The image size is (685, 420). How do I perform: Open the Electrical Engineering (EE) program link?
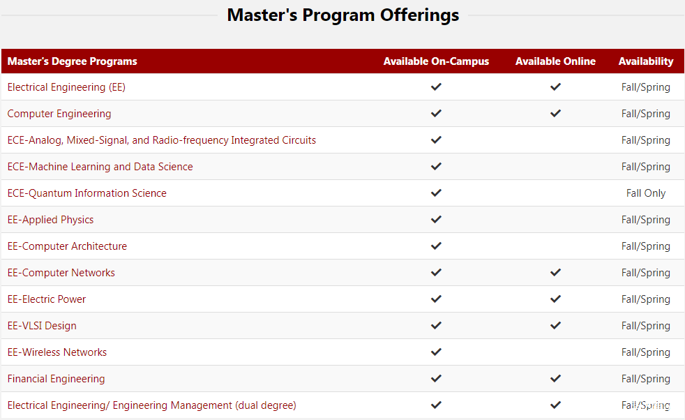(x=66, y=87)
